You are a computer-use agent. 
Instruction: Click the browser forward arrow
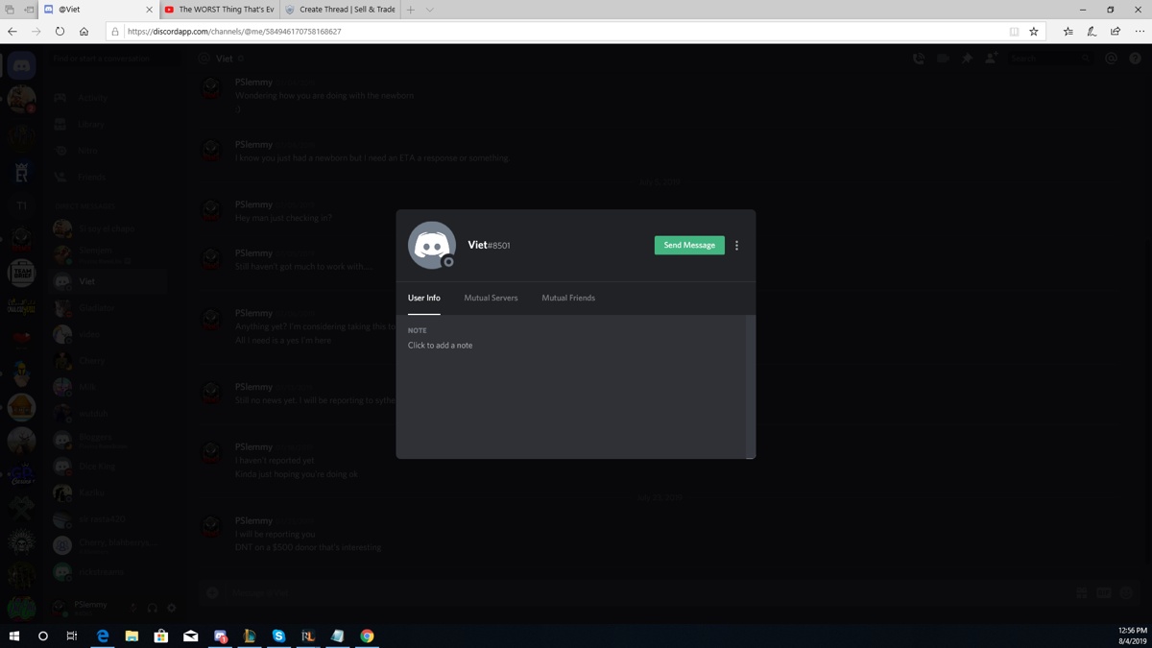point(36,32)
